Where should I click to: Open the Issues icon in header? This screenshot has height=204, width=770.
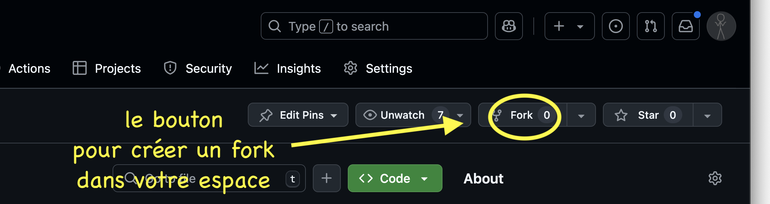point(616,26)
